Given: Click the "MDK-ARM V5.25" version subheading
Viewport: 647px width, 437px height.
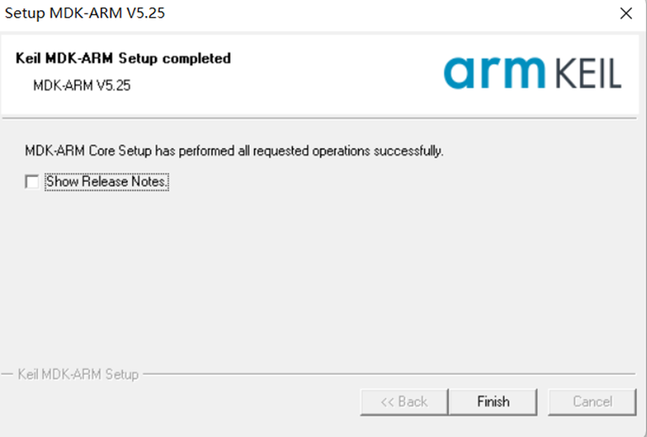Looking at the screenshot, I should (82, 85).
